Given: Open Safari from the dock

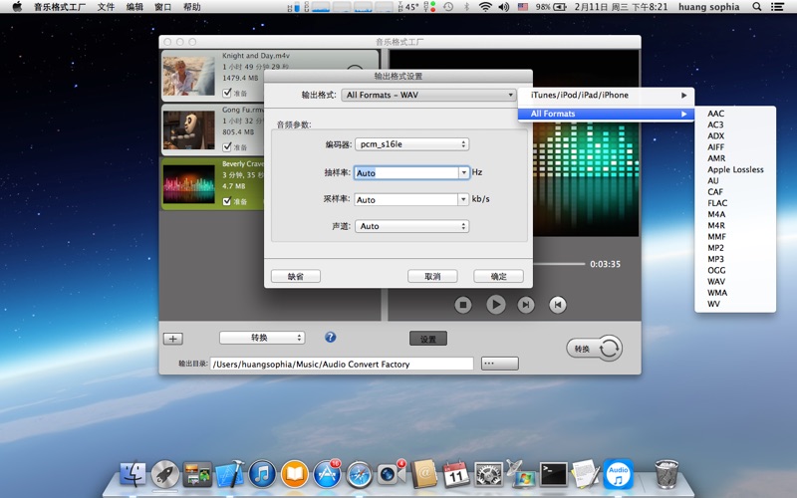Looking at the screenshot, I should click(360, 473).
